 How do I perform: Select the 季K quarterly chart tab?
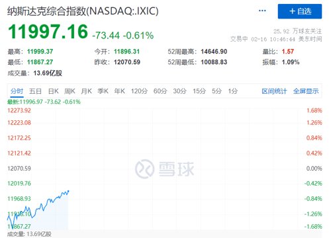pos(103,91)
